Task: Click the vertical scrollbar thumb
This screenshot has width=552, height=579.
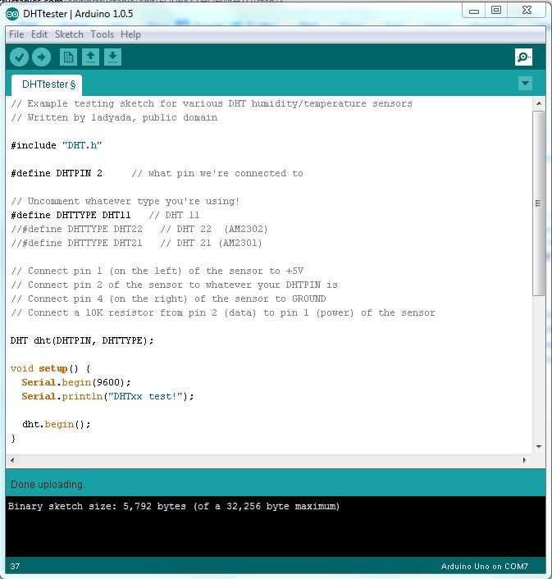Action: point(539,203)
